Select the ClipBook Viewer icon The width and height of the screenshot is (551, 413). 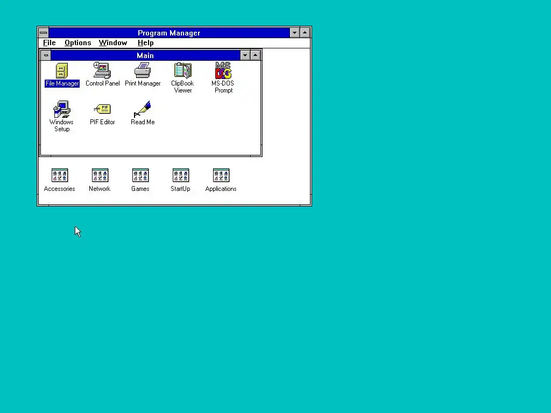point(183,70)
